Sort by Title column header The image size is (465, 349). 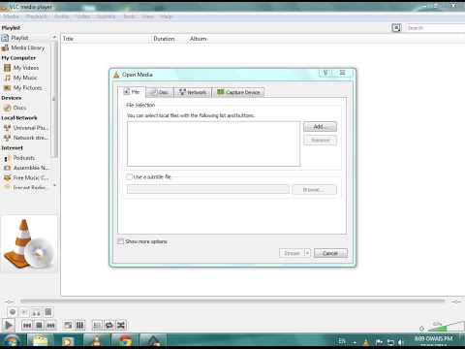pos(68,39)
